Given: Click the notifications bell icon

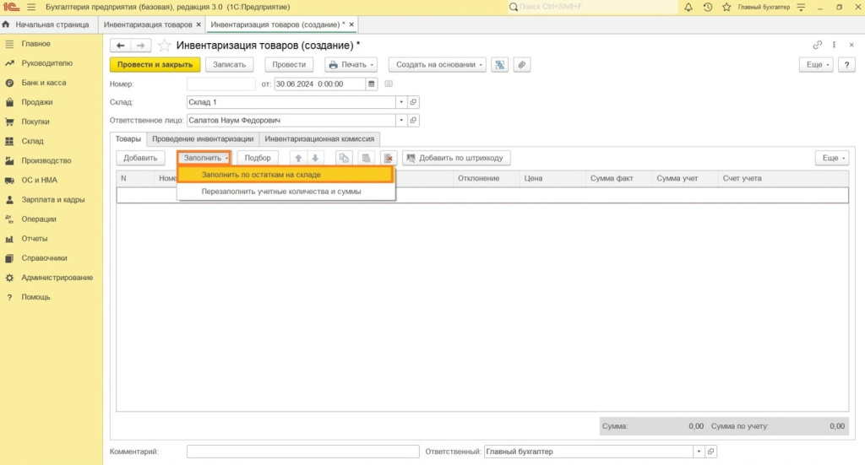Looking at the screenshot, I should click(x=688, y=7).
